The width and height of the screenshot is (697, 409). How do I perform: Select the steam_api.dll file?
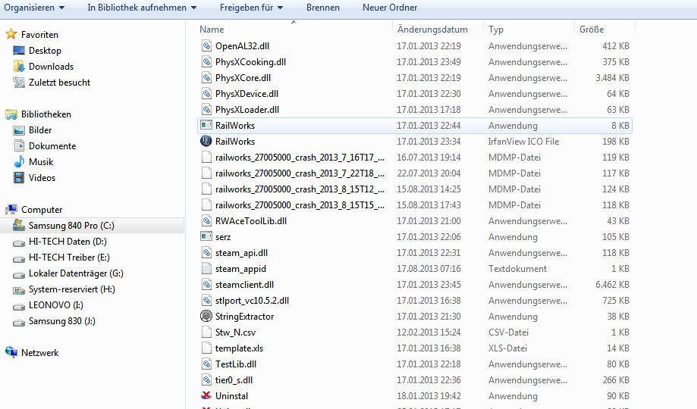coord(241,253)
